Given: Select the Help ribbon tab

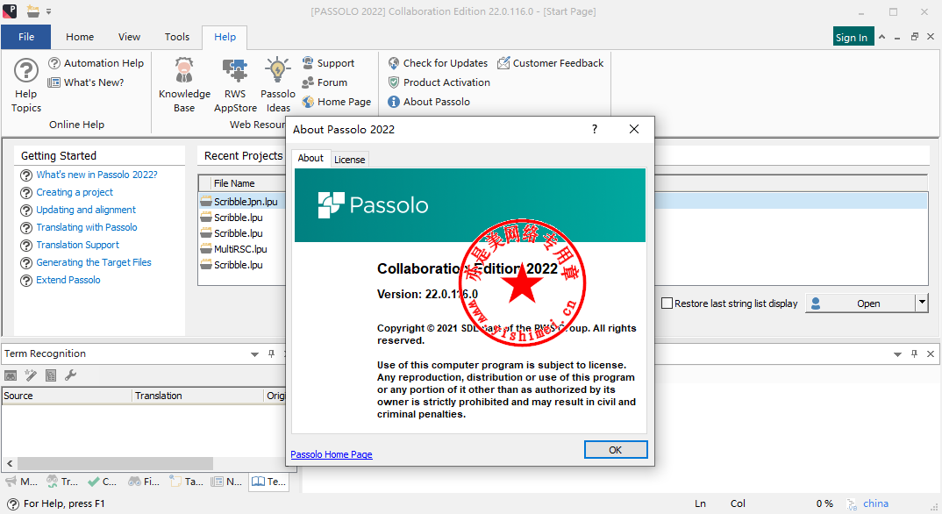Looking at the screenshot, I should pyautogui.click(x=225, y=37).
